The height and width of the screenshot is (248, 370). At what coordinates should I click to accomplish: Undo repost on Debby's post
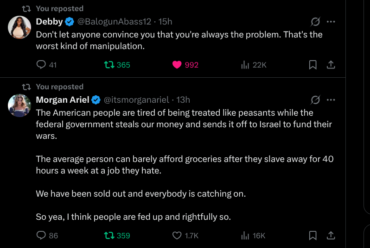[110, 65]
